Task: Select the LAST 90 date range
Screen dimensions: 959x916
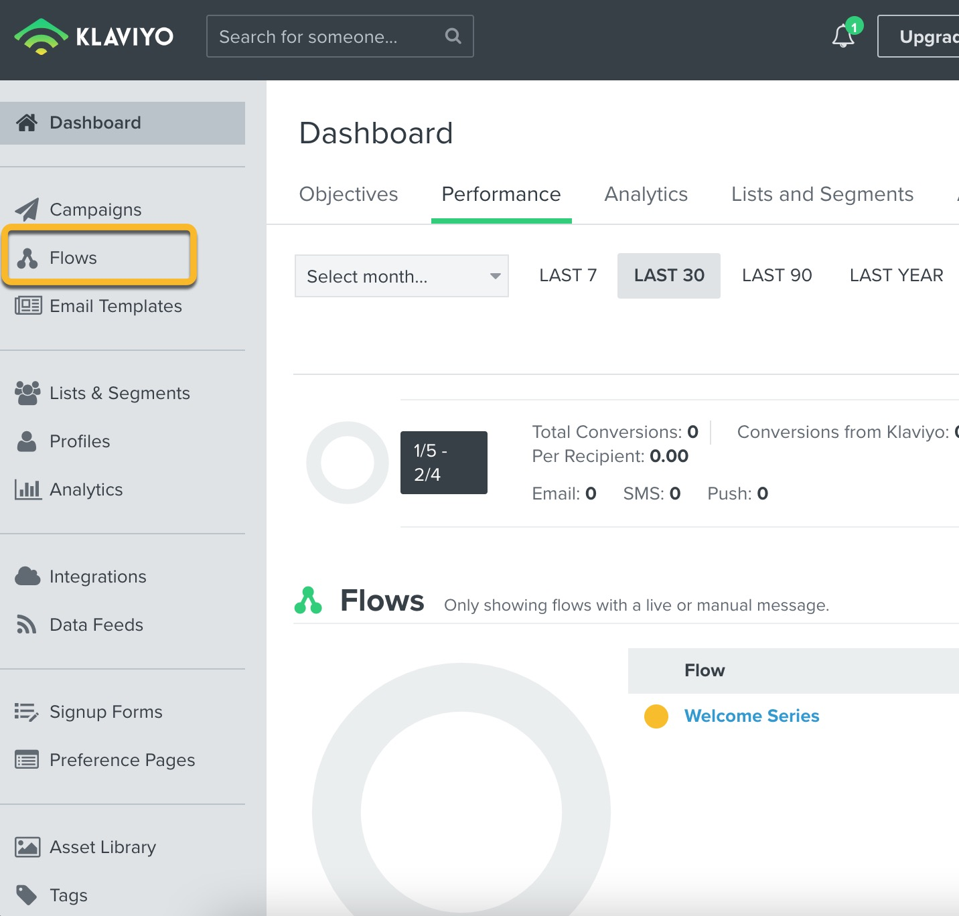Action: pos(777,275)
